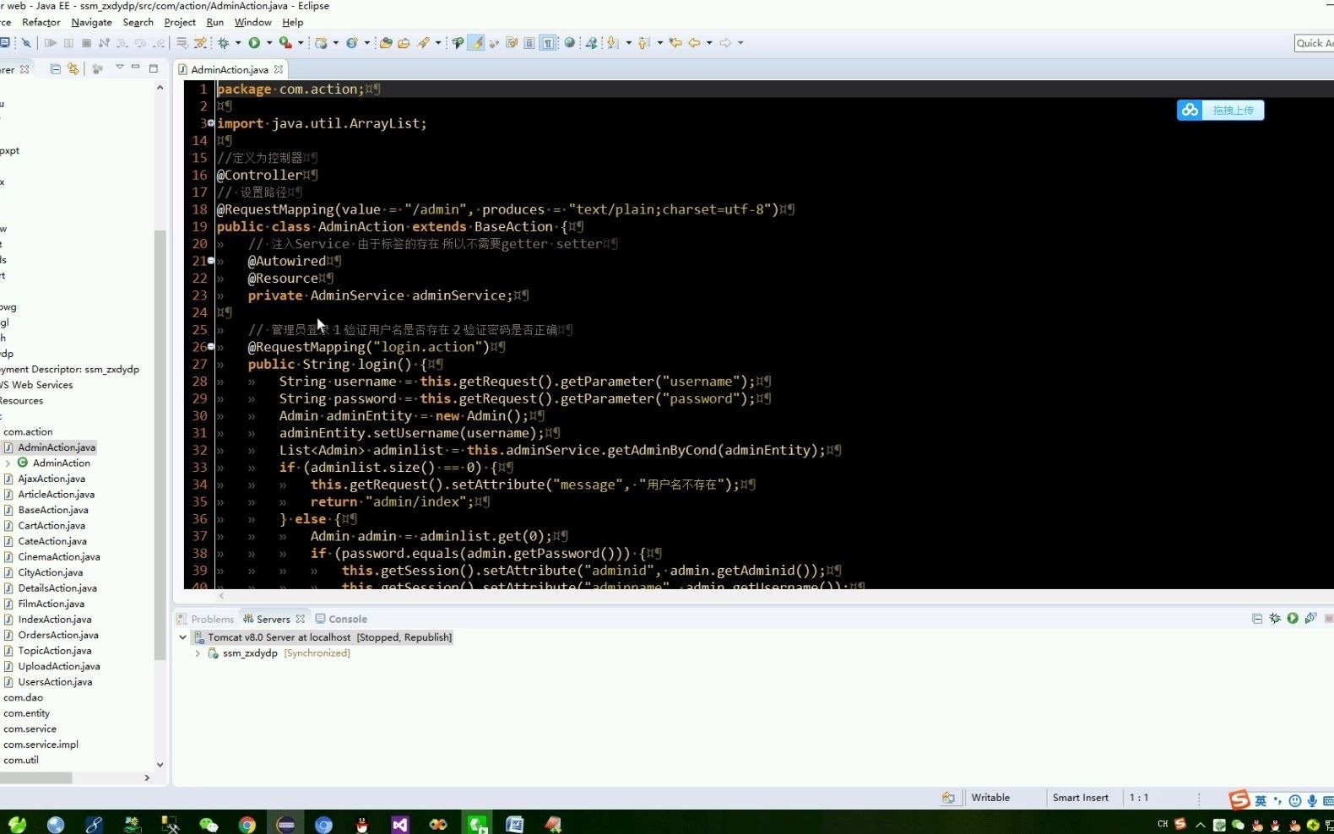Select the AdminAction.java editor tab
The width and height of the screenshot is (1334, 834).
click(230, 69)
